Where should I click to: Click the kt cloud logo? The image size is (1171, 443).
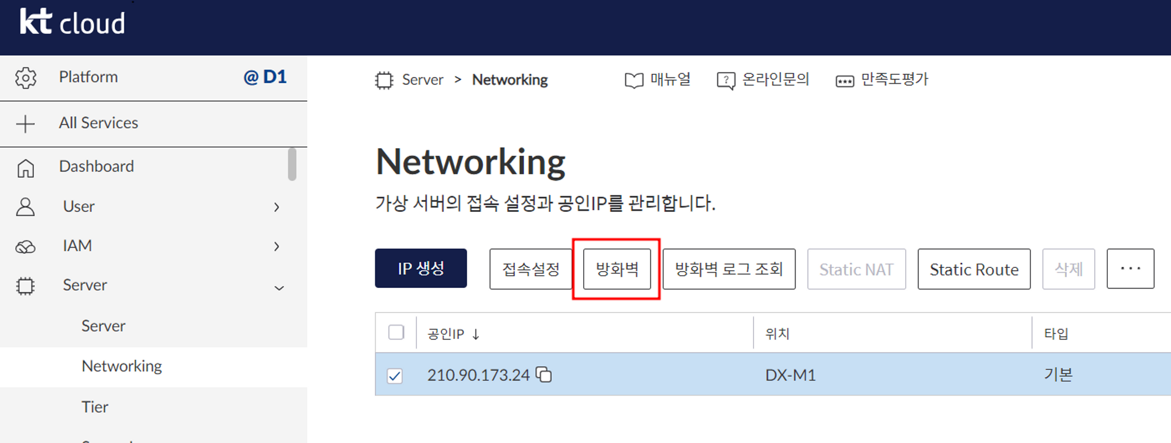(x=73, y=22)
